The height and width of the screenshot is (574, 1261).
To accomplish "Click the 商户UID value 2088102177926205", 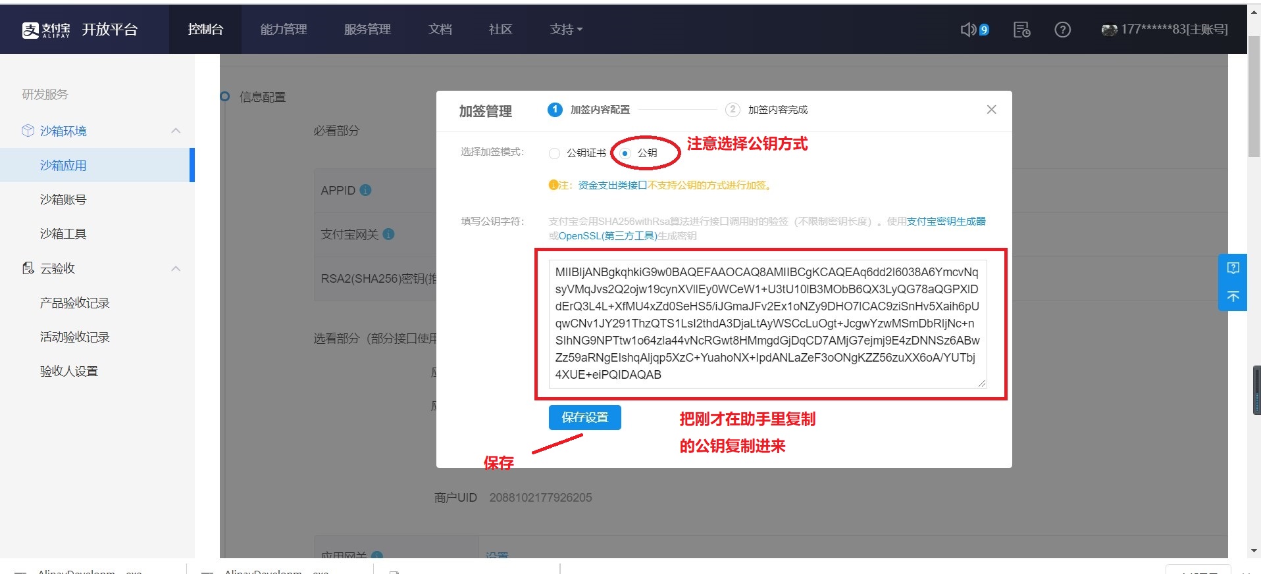I will point(540,498).
